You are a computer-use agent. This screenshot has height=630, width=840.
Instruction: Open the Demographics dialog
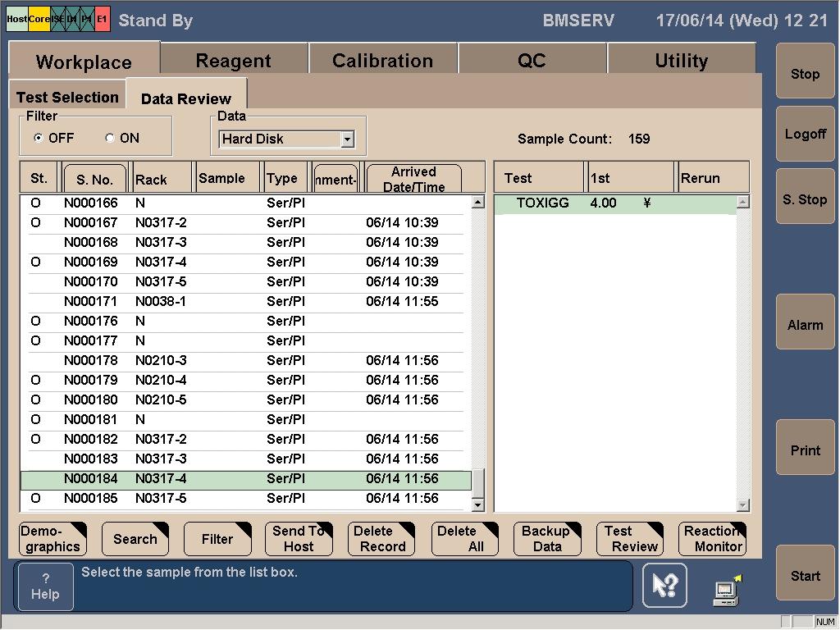(52, 538)
